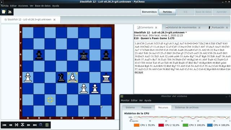Select the black pawn on b6
The image size is (231, 130).
(39, 55)
